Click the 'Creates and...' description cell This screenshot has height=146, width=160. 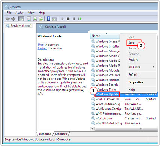(x=133, y=118)
